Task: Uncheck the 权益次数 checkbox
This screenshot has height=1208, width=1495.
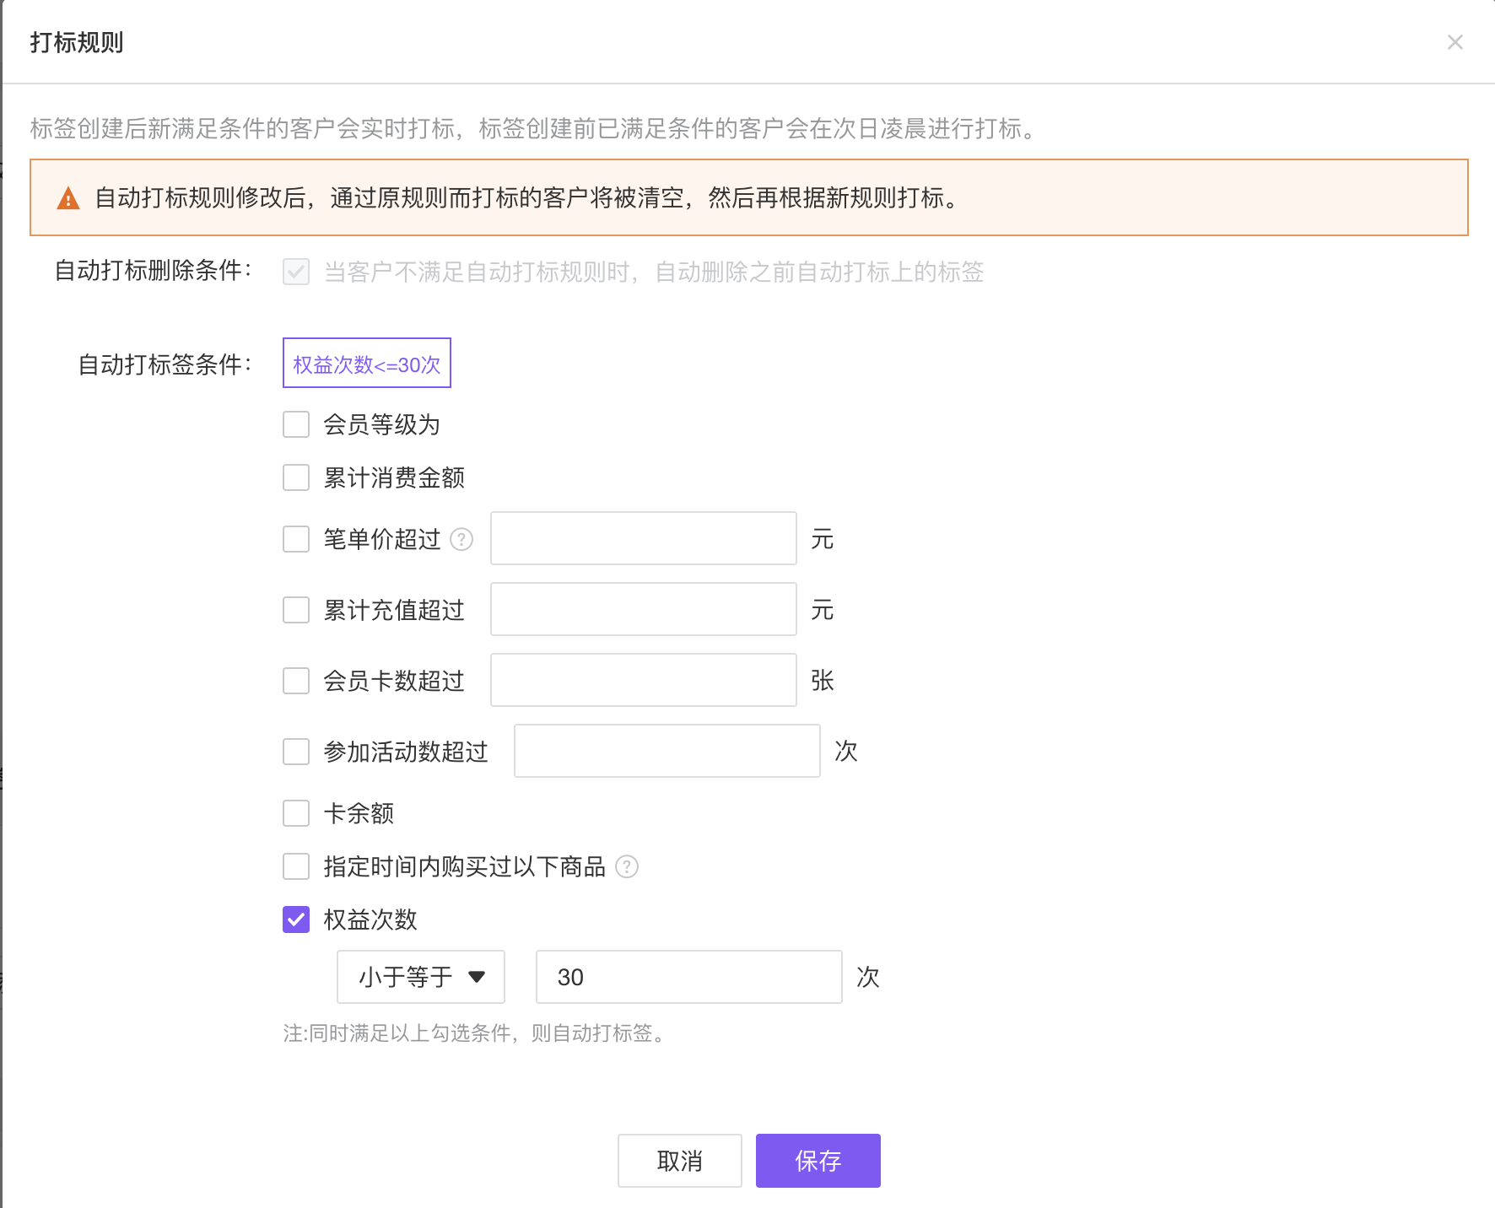Action: tap(296, 919)
